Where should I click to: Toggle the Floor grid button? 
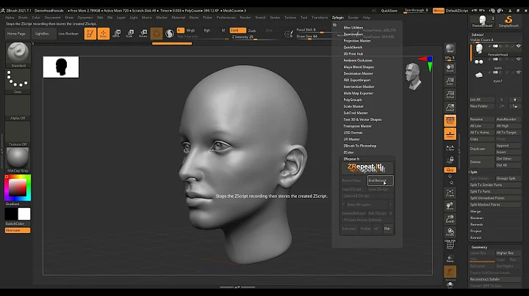click(450, 133)
